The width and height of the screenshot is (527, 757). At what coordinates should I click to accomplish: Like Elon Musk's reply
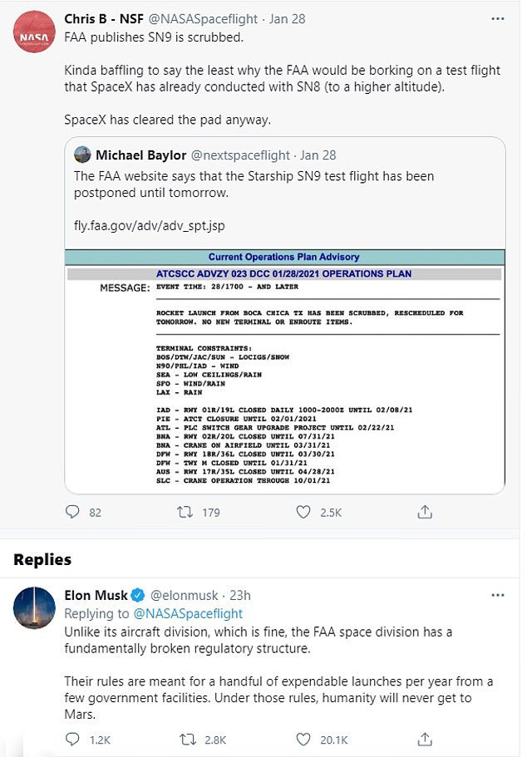coord(305,739)
